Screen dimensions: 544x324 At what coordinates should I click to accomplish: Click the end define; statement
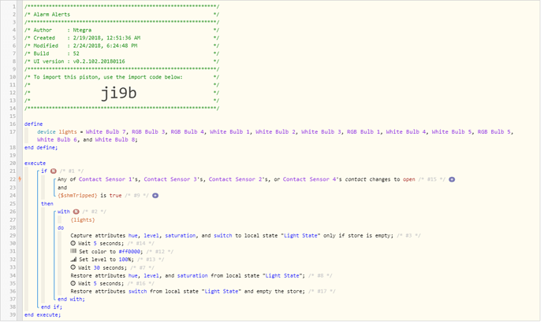pyautogui.click(x=41, y=148)
